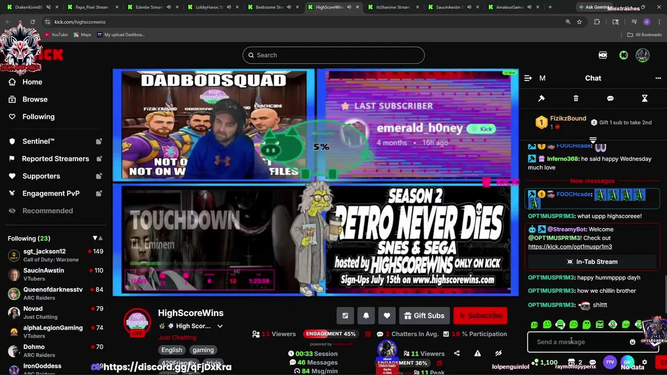Screen dimensions: 667x375
Task: Mute the DrakenKorin88 tab audio icon
Action: [48, 7]
